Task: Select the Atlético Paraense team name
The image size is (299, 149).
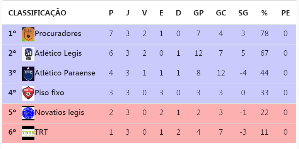Action: 65,73
